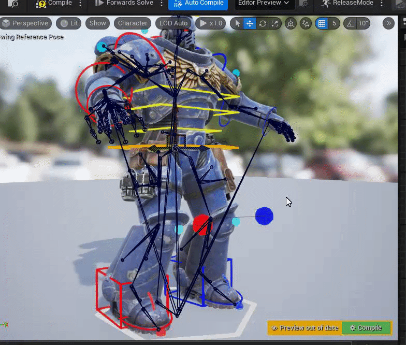The width and height of the screenshot is (406, 345).
Task: Toggle rotation angle snapping
Action: pos(351,23)
